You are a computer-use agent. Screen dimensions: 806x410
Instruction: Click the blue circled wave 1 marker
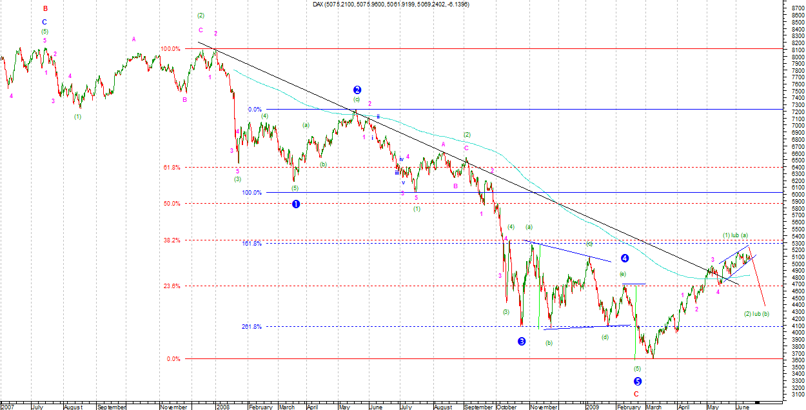click(x=296, y=204)
